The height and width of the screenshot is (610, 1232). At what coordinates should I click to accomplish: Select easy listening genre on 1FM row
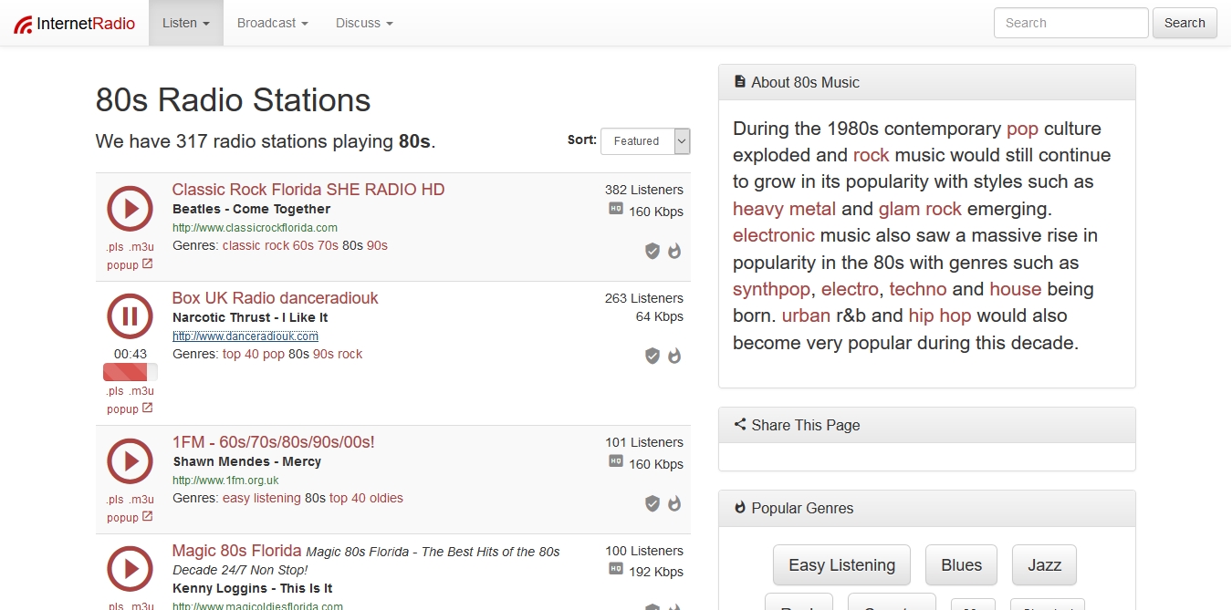[262, 498]
